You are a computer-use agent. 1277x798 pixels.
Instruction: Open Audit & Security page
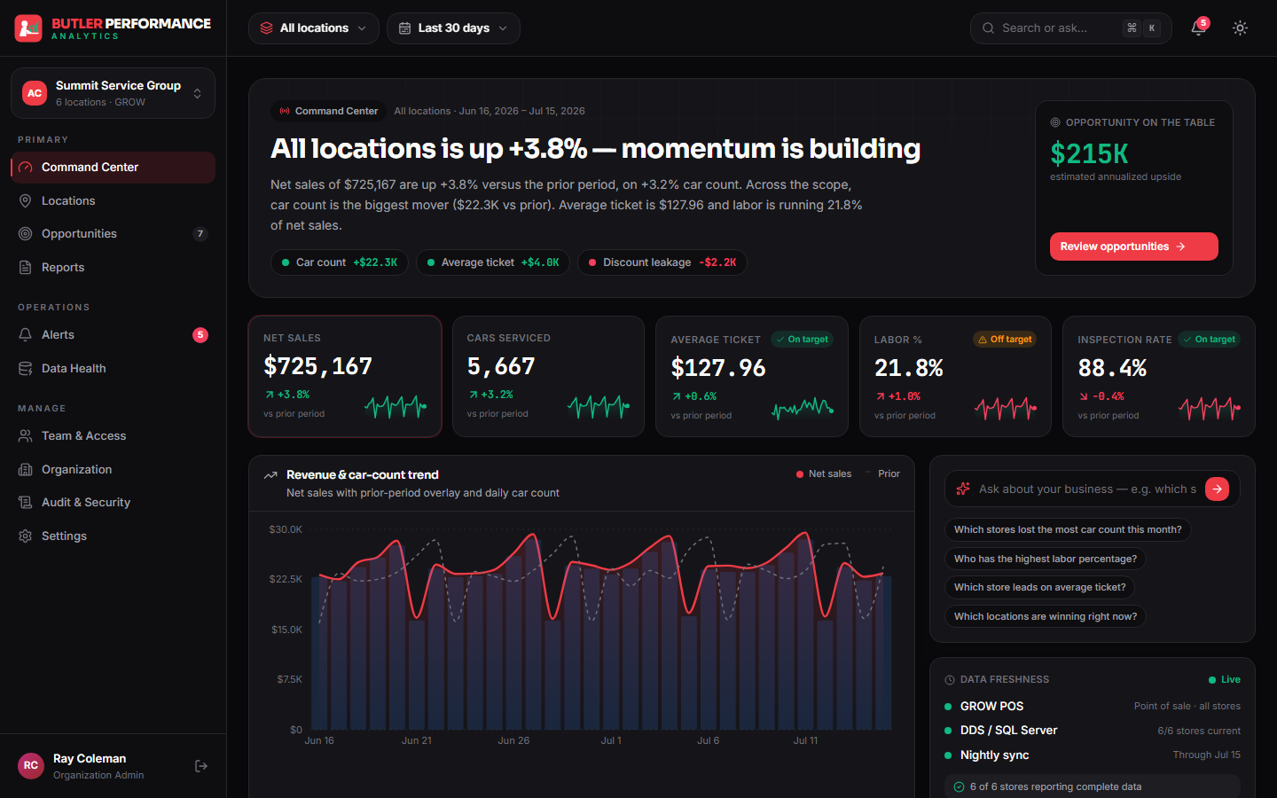point(113,503)
